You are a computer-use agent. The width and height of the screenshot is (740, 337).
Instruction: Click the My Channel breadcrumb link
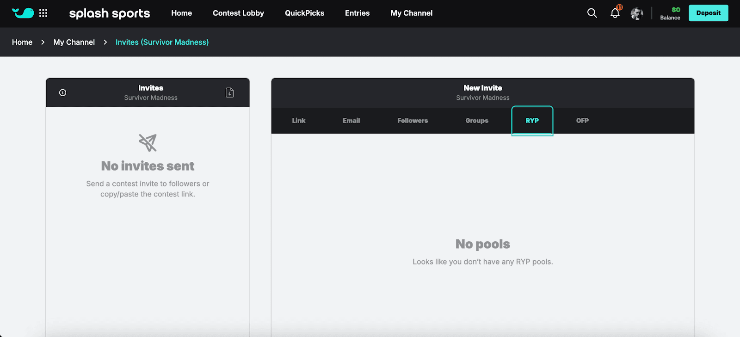74,42
